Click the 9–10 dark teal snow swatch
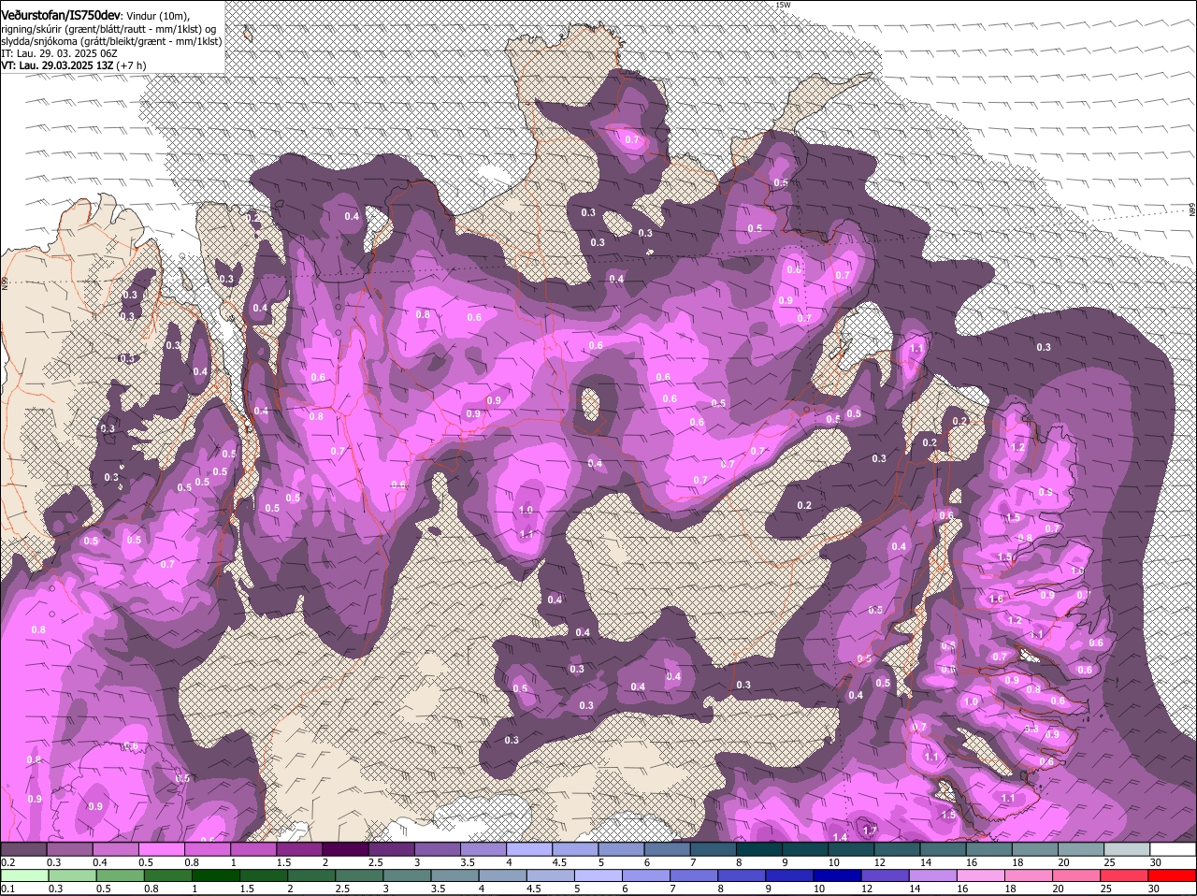The image size is (1197, 896). pyautogui.click(x=805, y=848)
